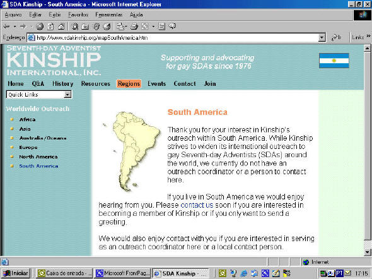The width and height of the screenshot is (372, 279).
Task: Click the Edit page toolbar icon
Action: pyautogui.click(x=145, y=27)
